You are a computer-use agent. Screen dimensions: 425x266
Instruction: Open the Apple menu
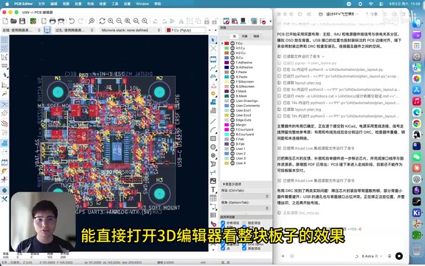click(7, 4)
